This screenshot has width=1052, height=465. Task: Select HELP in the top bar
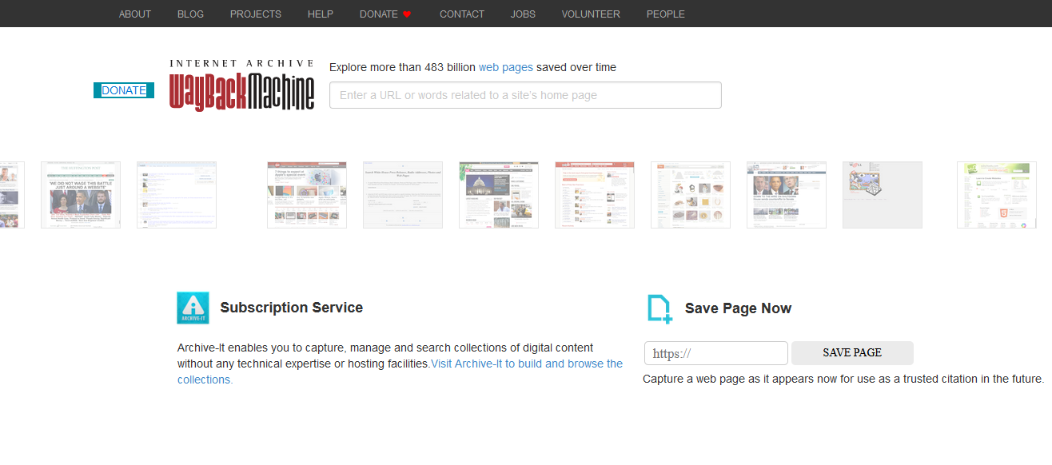[321, 14]
